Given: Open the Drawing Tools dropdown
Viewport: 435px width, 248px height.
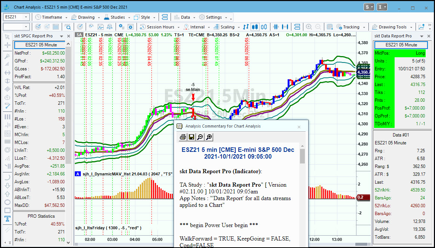Looking at the screenshot, I should click(392, 27).
